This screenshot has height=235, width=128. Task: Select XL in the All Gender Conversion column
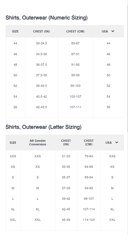(x=38, y=209)
